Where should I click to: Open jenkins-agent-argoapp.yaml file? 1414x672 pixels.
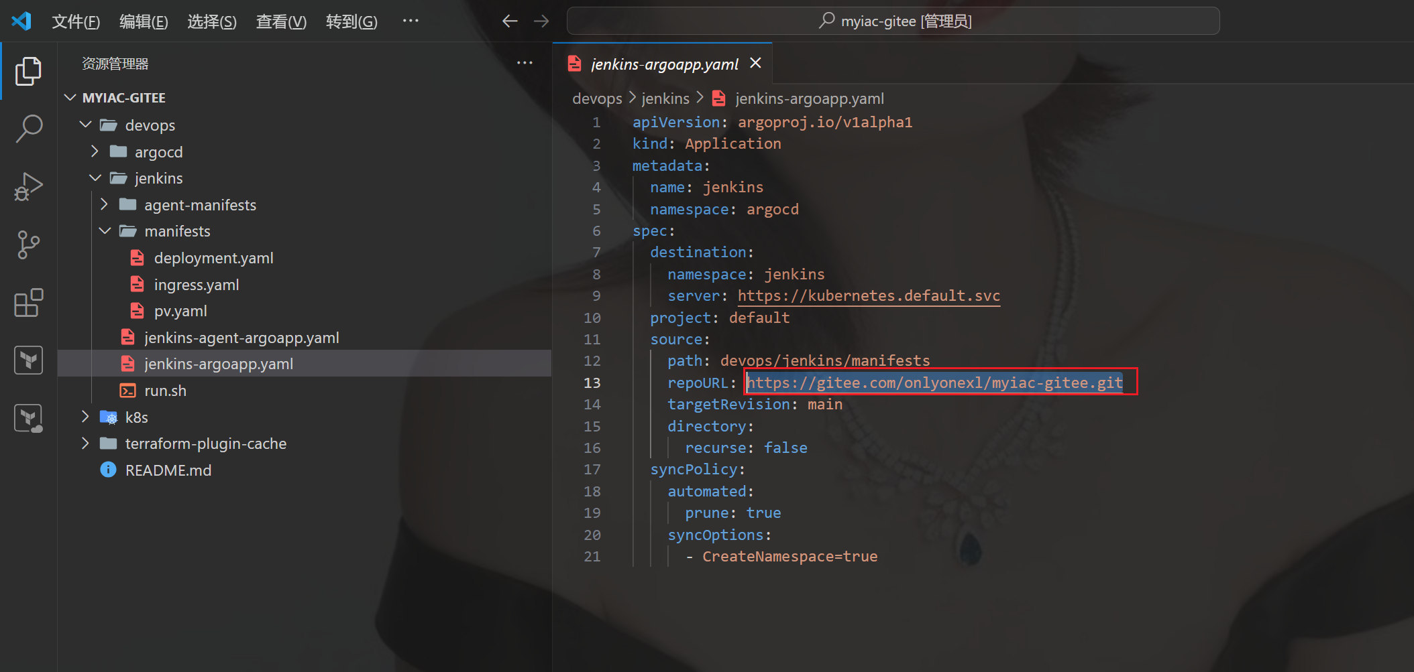(x=241, y=338)
